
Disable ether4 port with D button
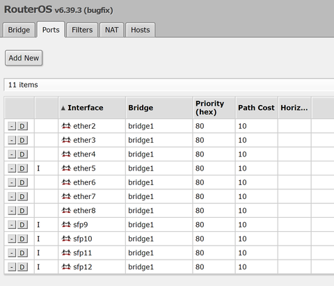click(x=22, y=154)
